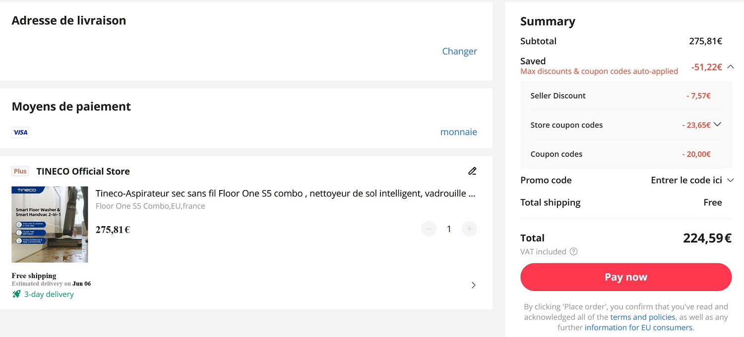Click the green 3-day delivery rocket icon

[16, 294]
